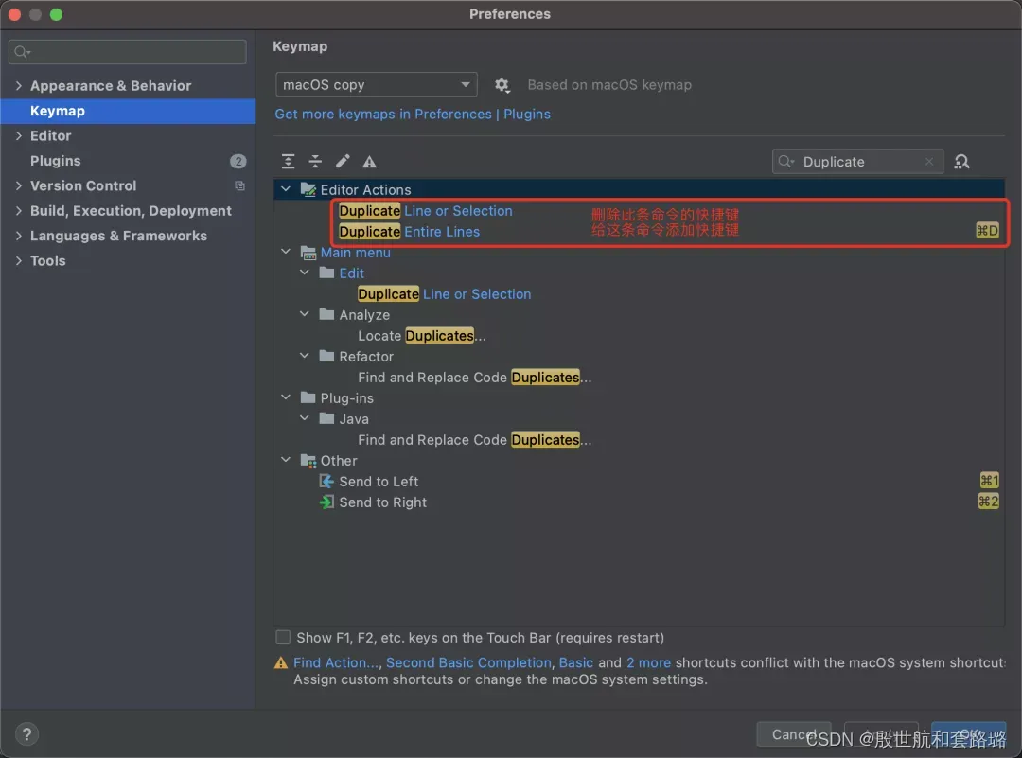The height and width of the screenshot is (758, 1022).
Task: Expand Languages & Frameworks settings
Action: tap(18, 236)
